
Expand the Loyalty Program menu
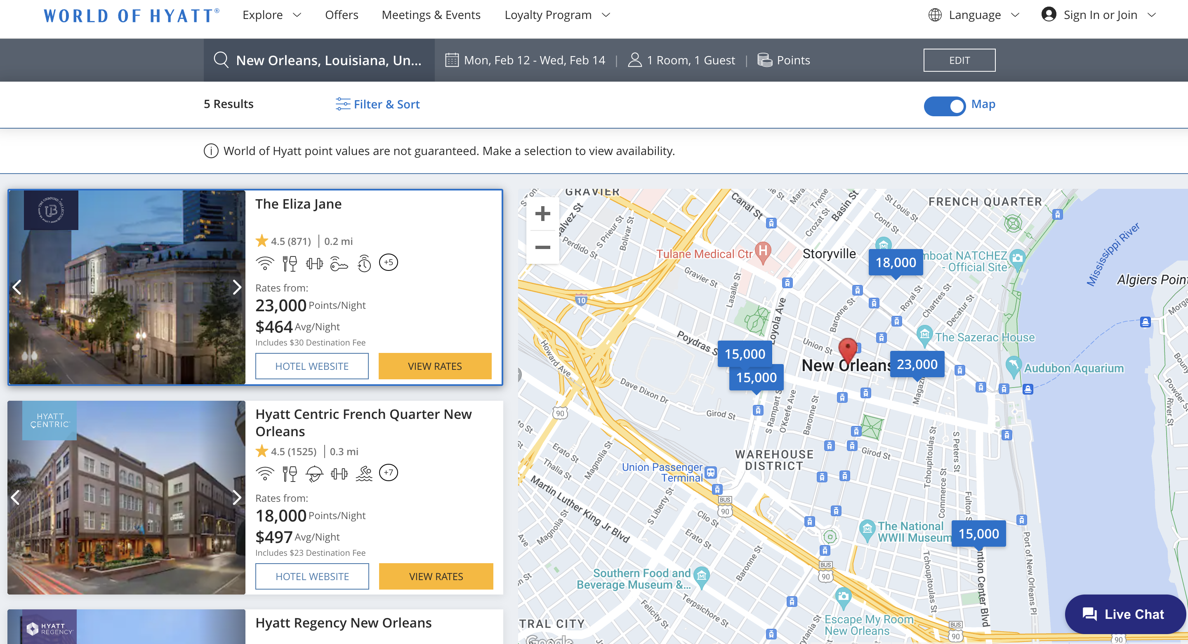pyautogui.click(x=557, y=15)
